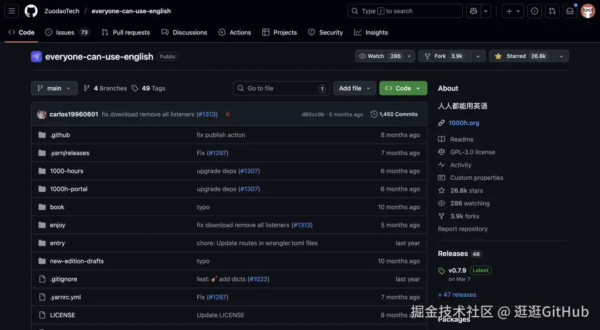Image resolution: width=600 pixels, height=330 pixels.
Task: Click the pulse icon for Activity
Action: pos(442,165)
